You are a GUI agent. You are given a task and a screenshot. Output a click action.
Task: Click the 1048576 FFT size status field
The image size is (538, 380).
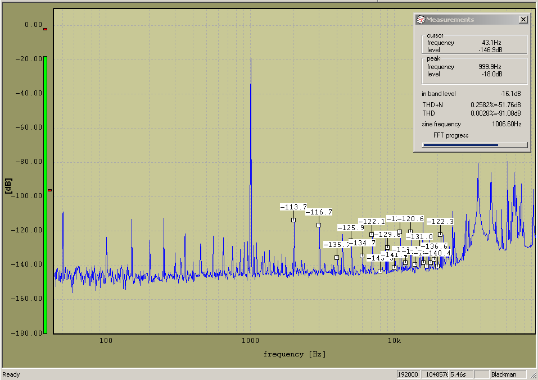(x=436, y=374)
